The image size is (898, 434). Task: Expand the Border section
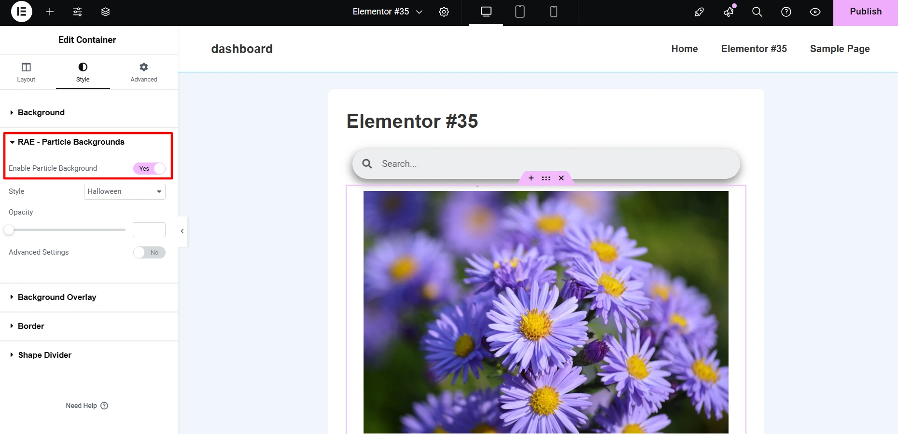pyautogui.click(x=89, y=326)
